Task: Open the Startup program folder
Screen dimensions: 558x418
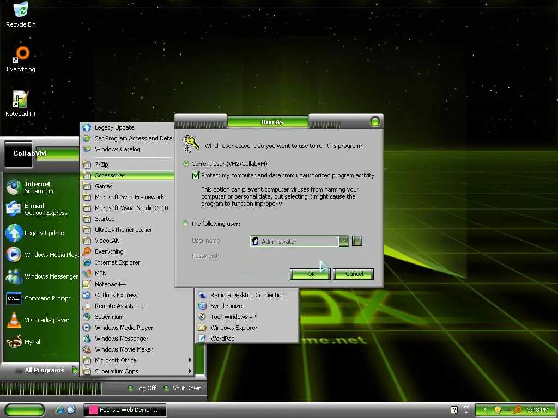Action: coord(128,219)
